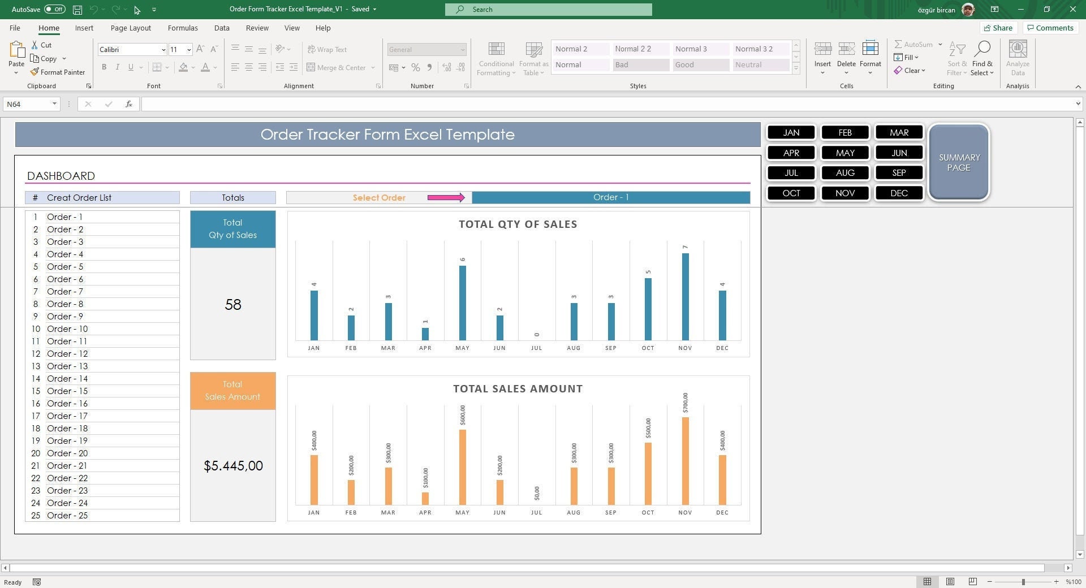This screenshot has width=1086, height=588.
Task: Toggle italic formatting
Action: [x=118, y=67]
